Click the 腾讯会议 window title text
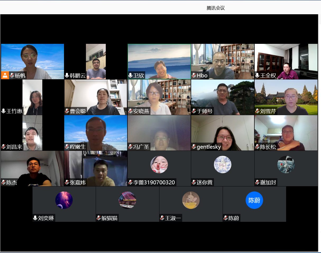 [215, 8]
